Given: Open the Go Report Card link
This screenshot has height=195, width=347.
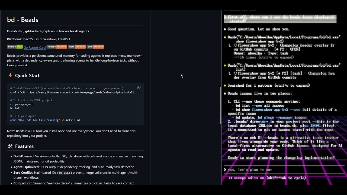Looking at the screenshot, I should point(34,47).
